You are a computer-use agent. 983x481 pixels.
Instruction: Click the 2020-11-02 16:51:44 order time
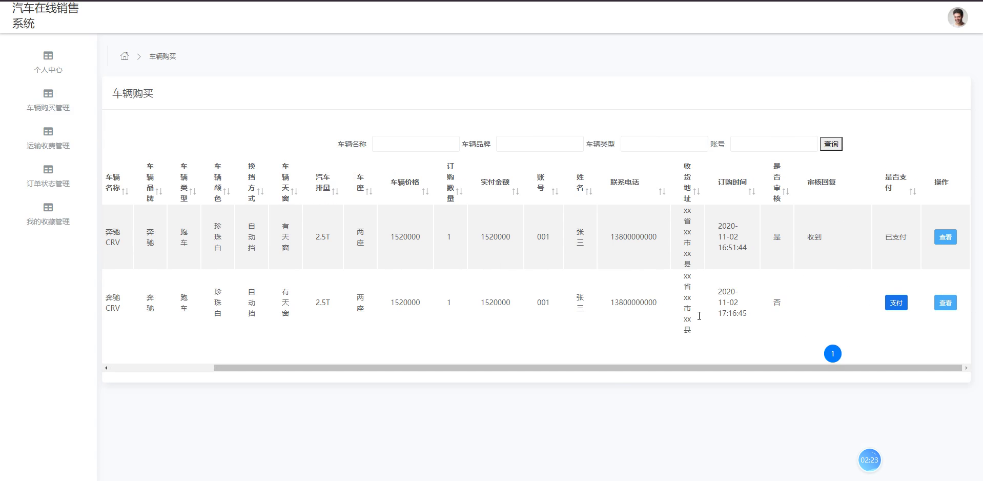732,237
